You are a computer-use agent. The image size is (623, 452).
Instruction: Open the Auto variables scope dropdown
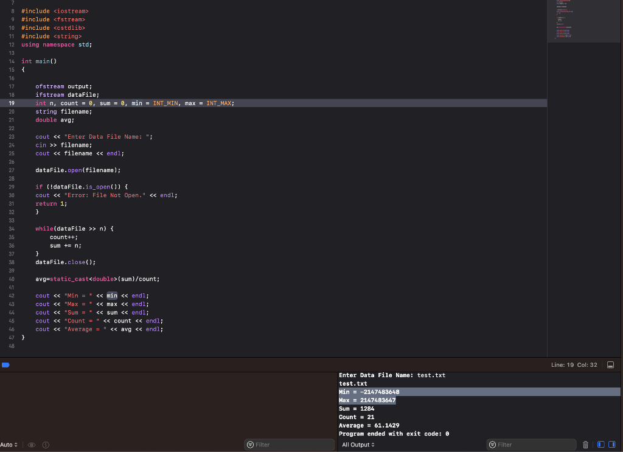point(8,444)
